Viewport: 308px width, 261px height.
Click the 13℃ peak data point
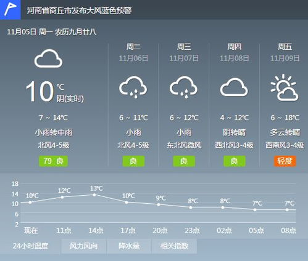pos(94,195)
